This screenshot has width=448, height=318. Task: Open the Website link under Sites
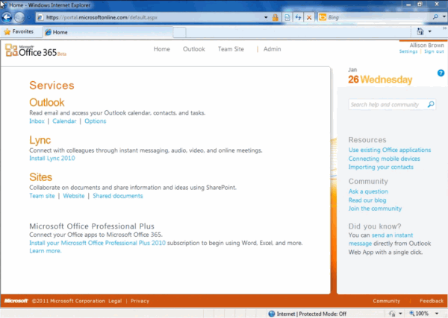[x=74, y=196]
